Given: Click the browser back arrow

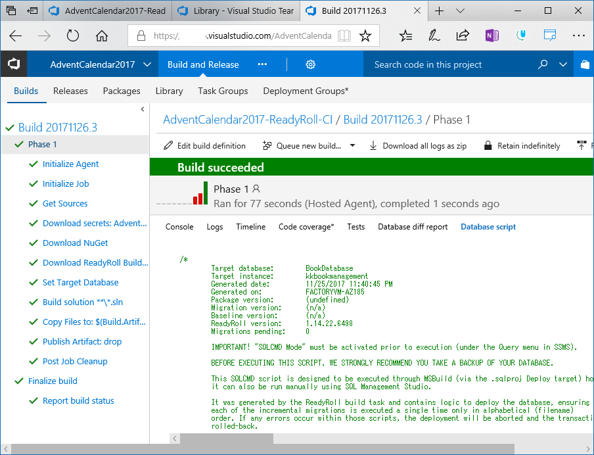Looking at the screenshot, I should pos(16,36).
